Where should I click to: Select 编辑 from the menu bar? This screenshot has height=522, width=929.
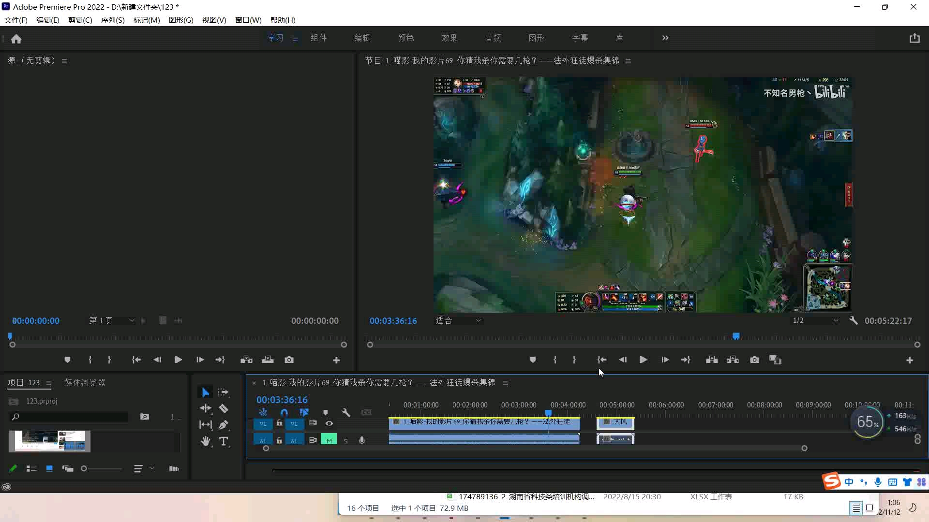coord(47,20)
